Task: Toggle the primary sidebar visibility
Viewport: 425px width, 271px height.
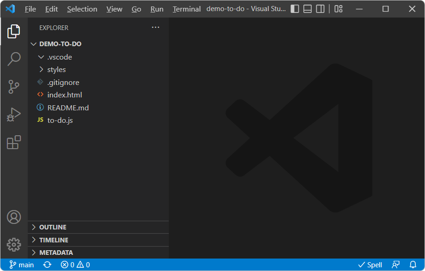Action: tap(295, 8)
